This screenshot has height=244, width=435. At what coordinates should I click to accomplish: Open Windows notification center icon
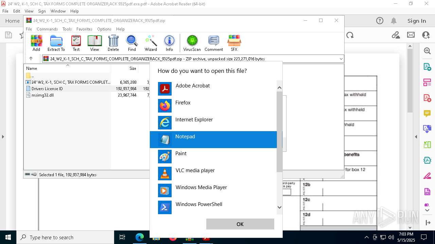tap(424, 237)
